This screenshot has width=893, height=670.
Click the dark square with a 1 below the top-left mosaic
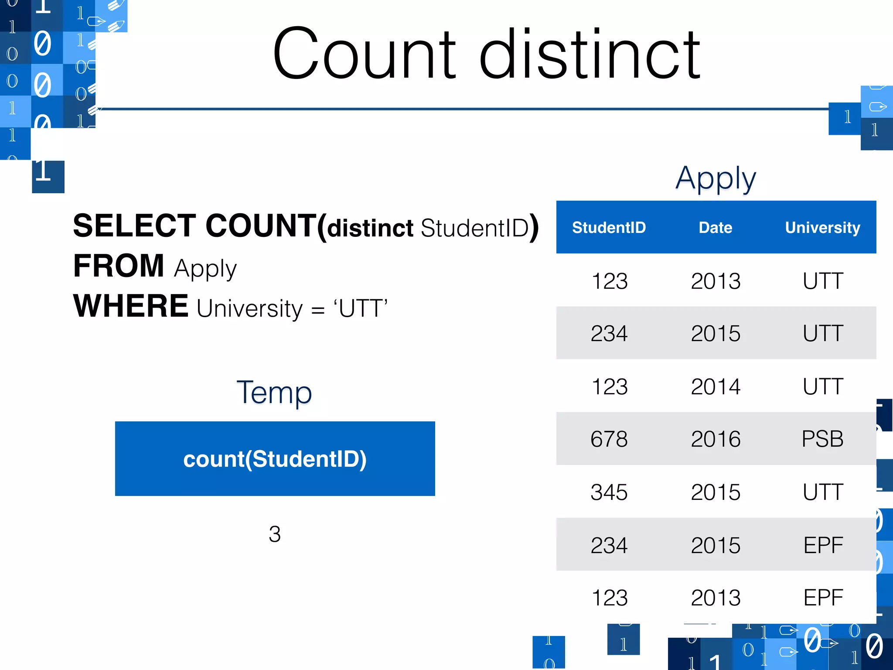(x=48, y=176)
